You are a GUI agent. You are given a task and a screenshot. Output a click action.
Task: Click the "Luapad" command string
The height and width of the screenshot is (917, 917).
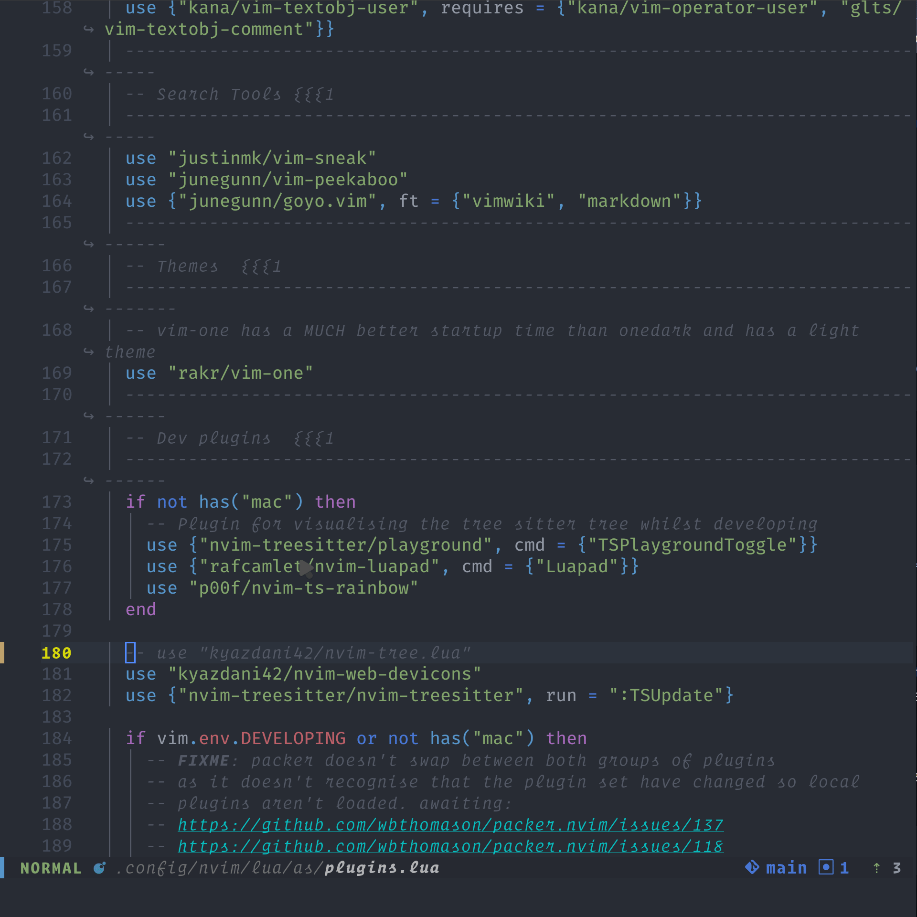[577, 566]
